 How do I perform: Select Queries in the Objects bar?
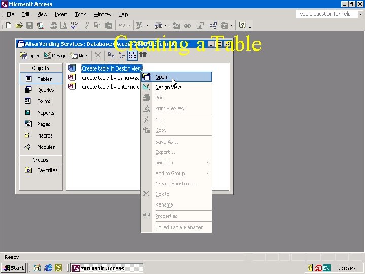pyautogui.click(x=41, y=90)
